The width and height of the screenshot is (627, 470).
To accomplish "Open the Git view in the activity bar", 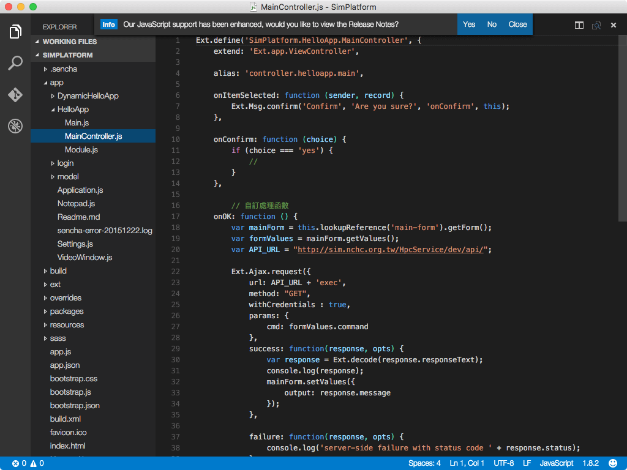I will click(15, 95).
